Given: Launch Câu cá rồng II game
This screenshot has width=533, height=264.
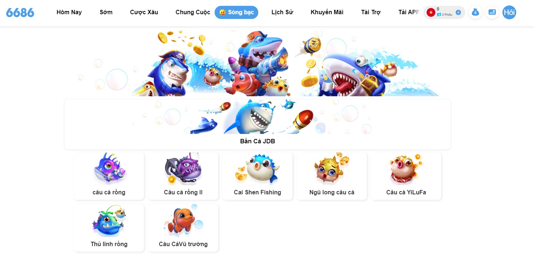Looking at the screenshot, I should (183, 176).
